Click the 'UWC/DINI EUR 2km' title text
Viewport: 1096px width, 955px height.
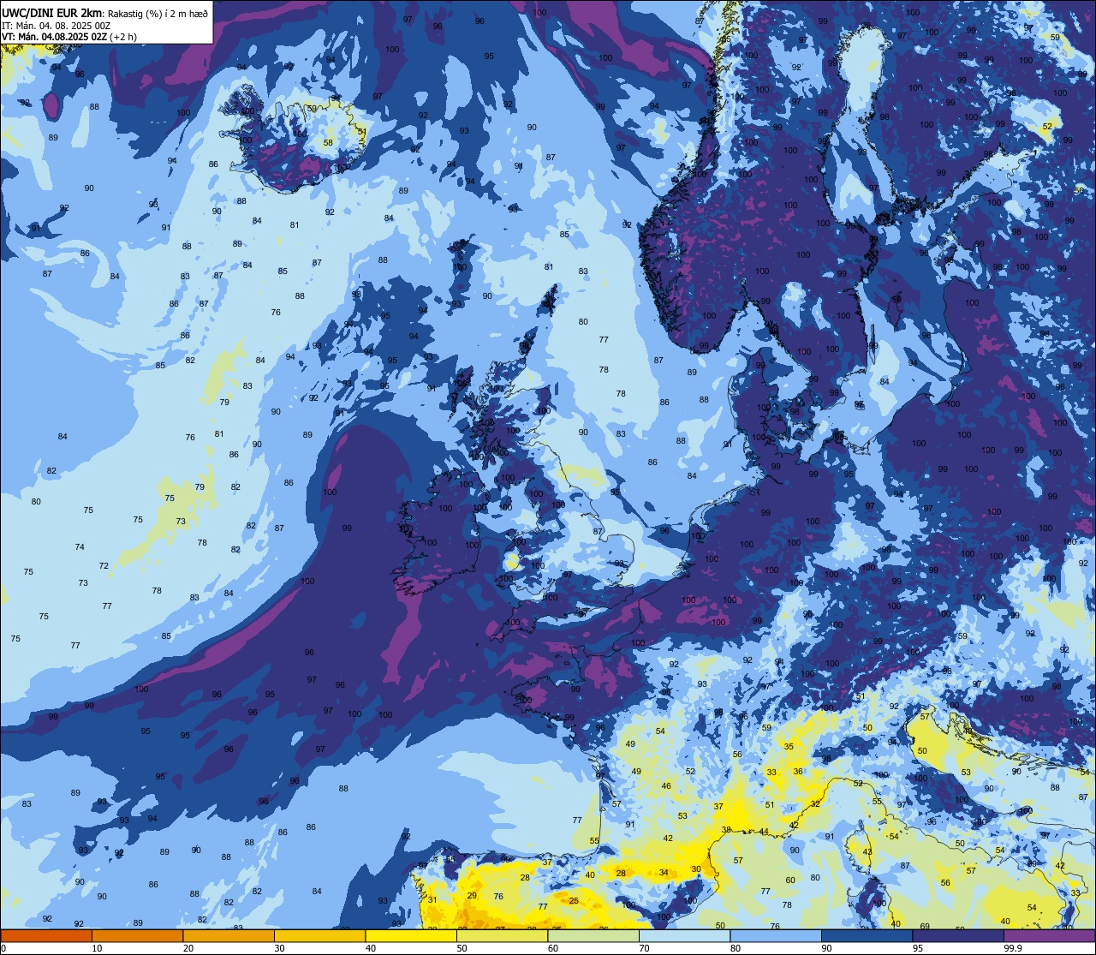[x=52, y=13]
